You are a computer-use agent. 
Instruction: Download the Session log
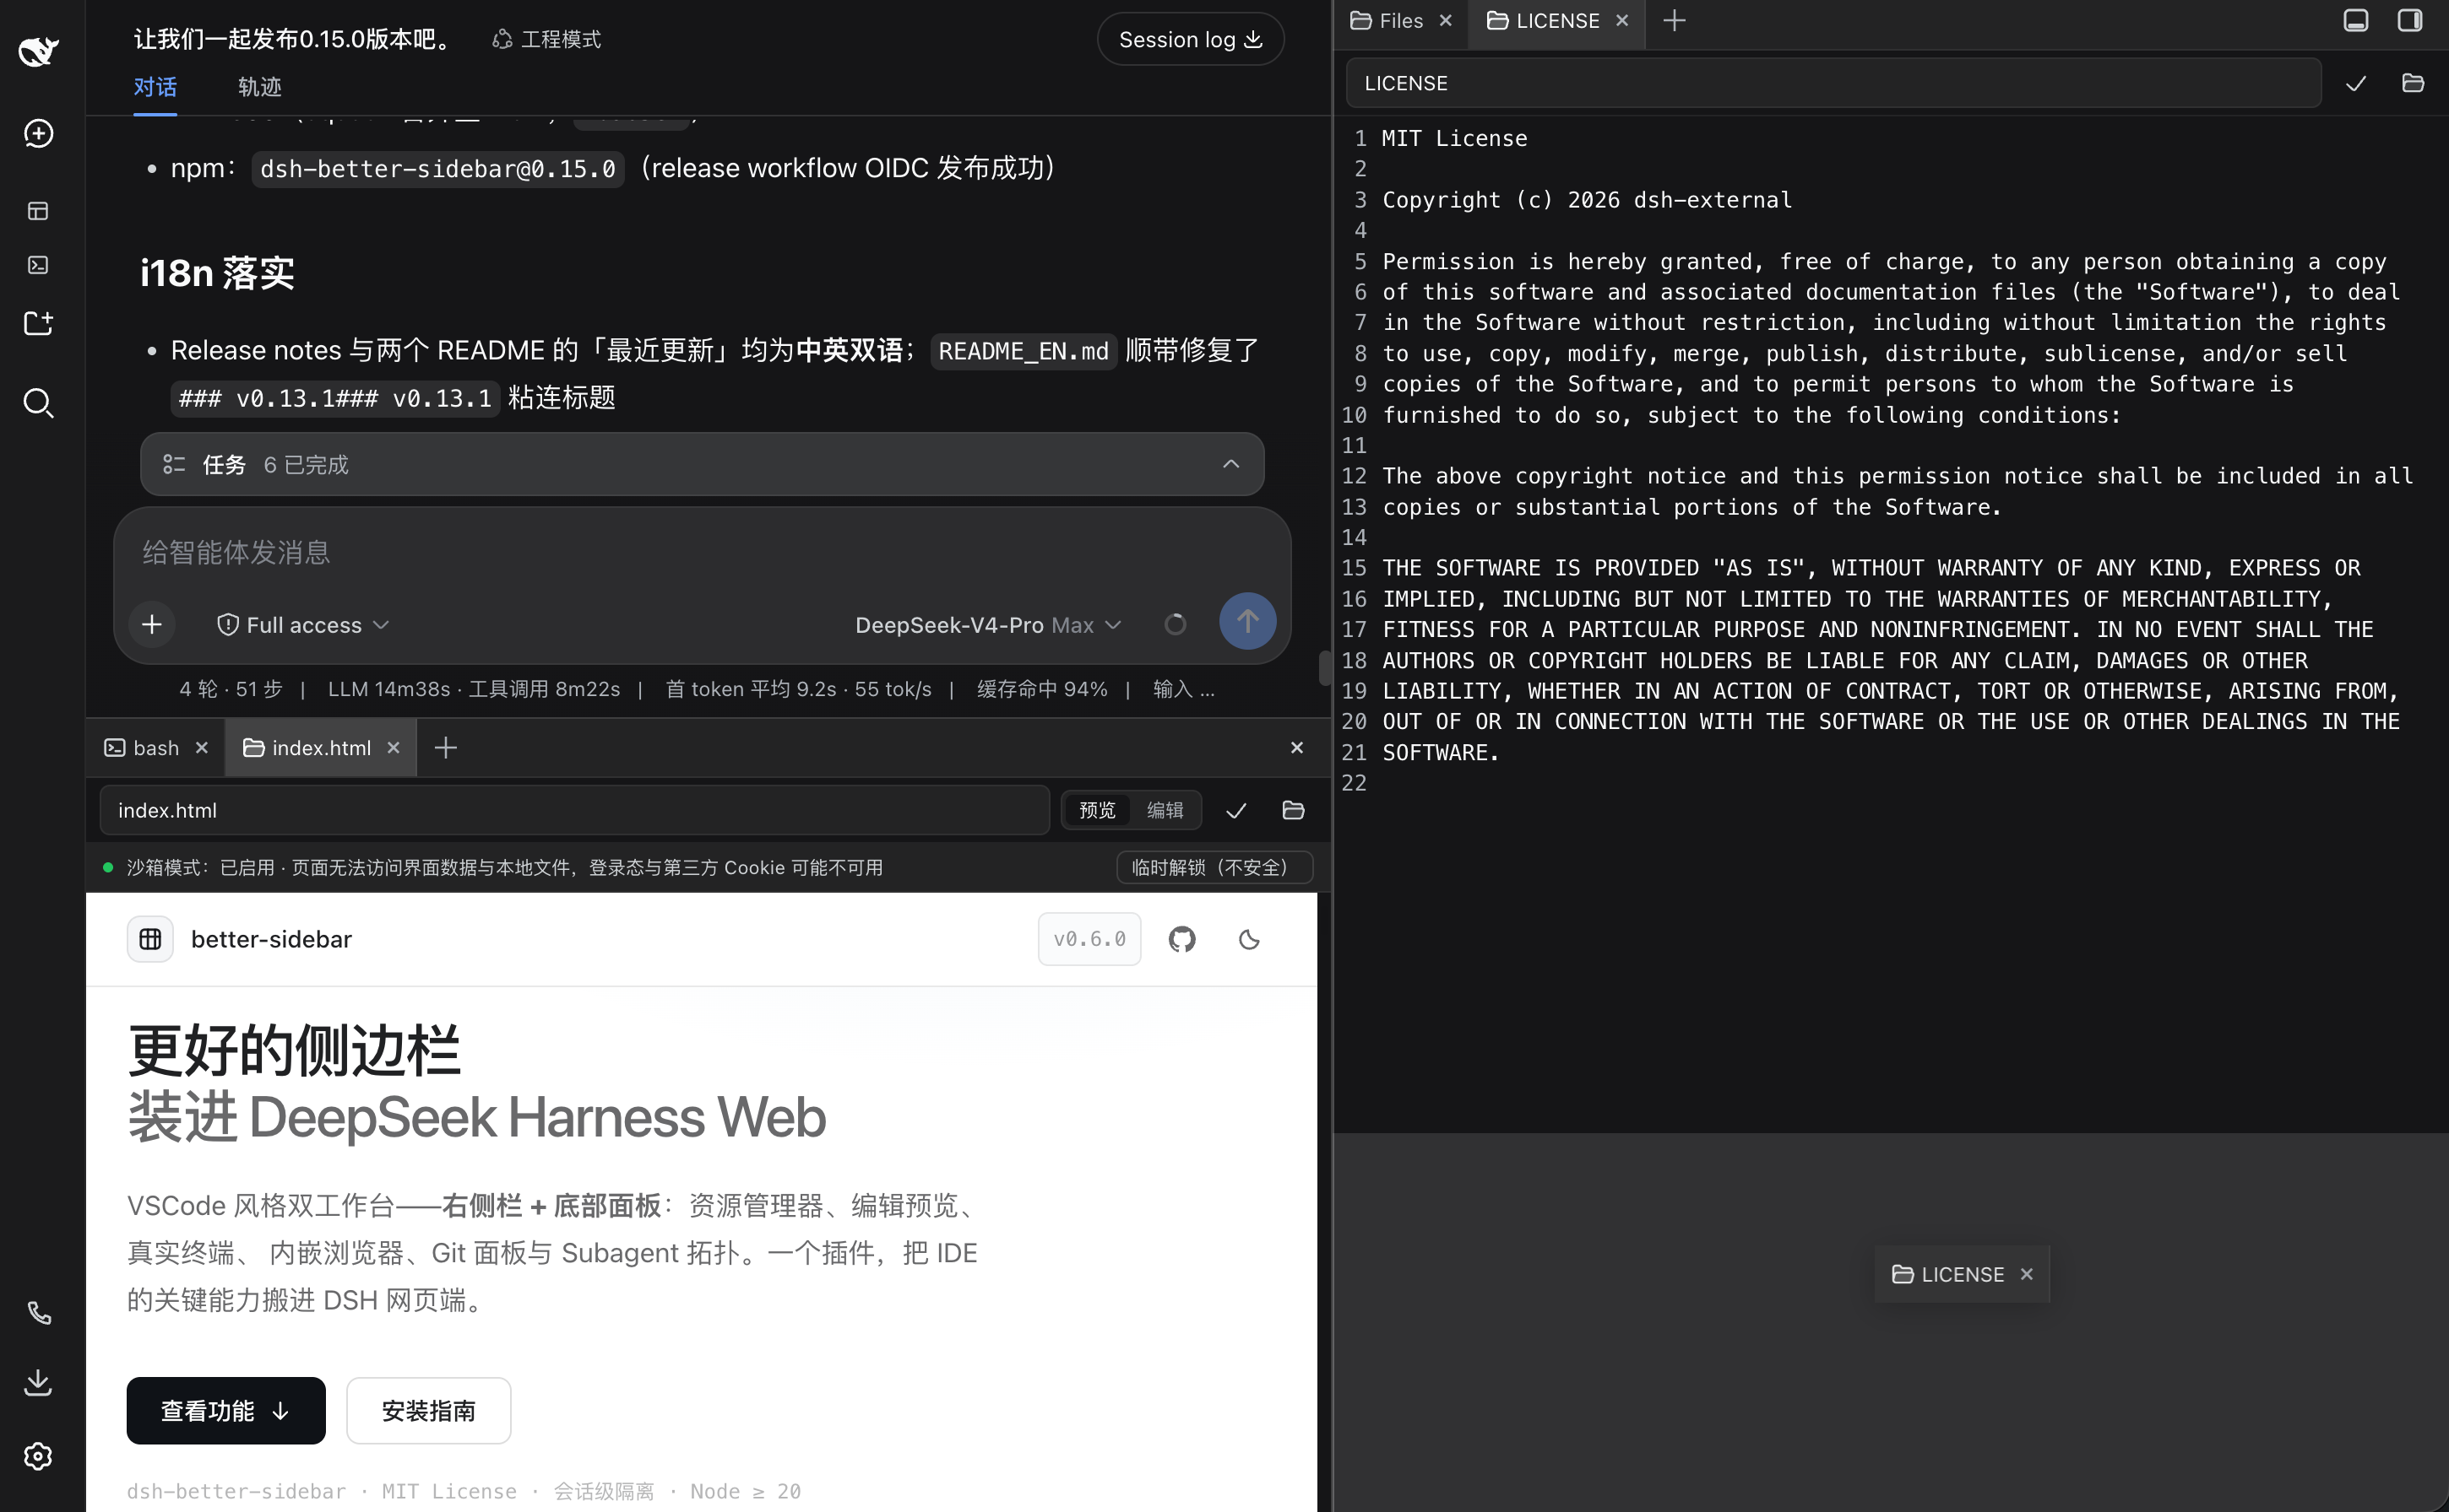pyautogui.click(x=1190, y=39)
